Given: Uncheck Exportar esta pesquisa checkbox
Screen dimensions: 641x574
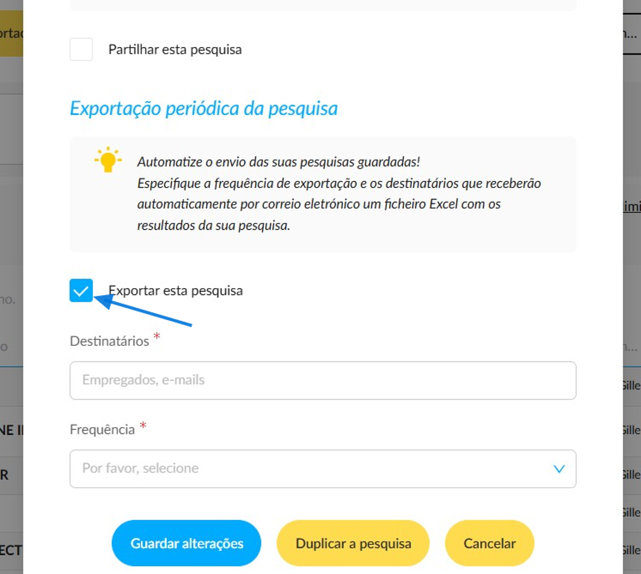Looking at the screenshot, I should point(81,290).
